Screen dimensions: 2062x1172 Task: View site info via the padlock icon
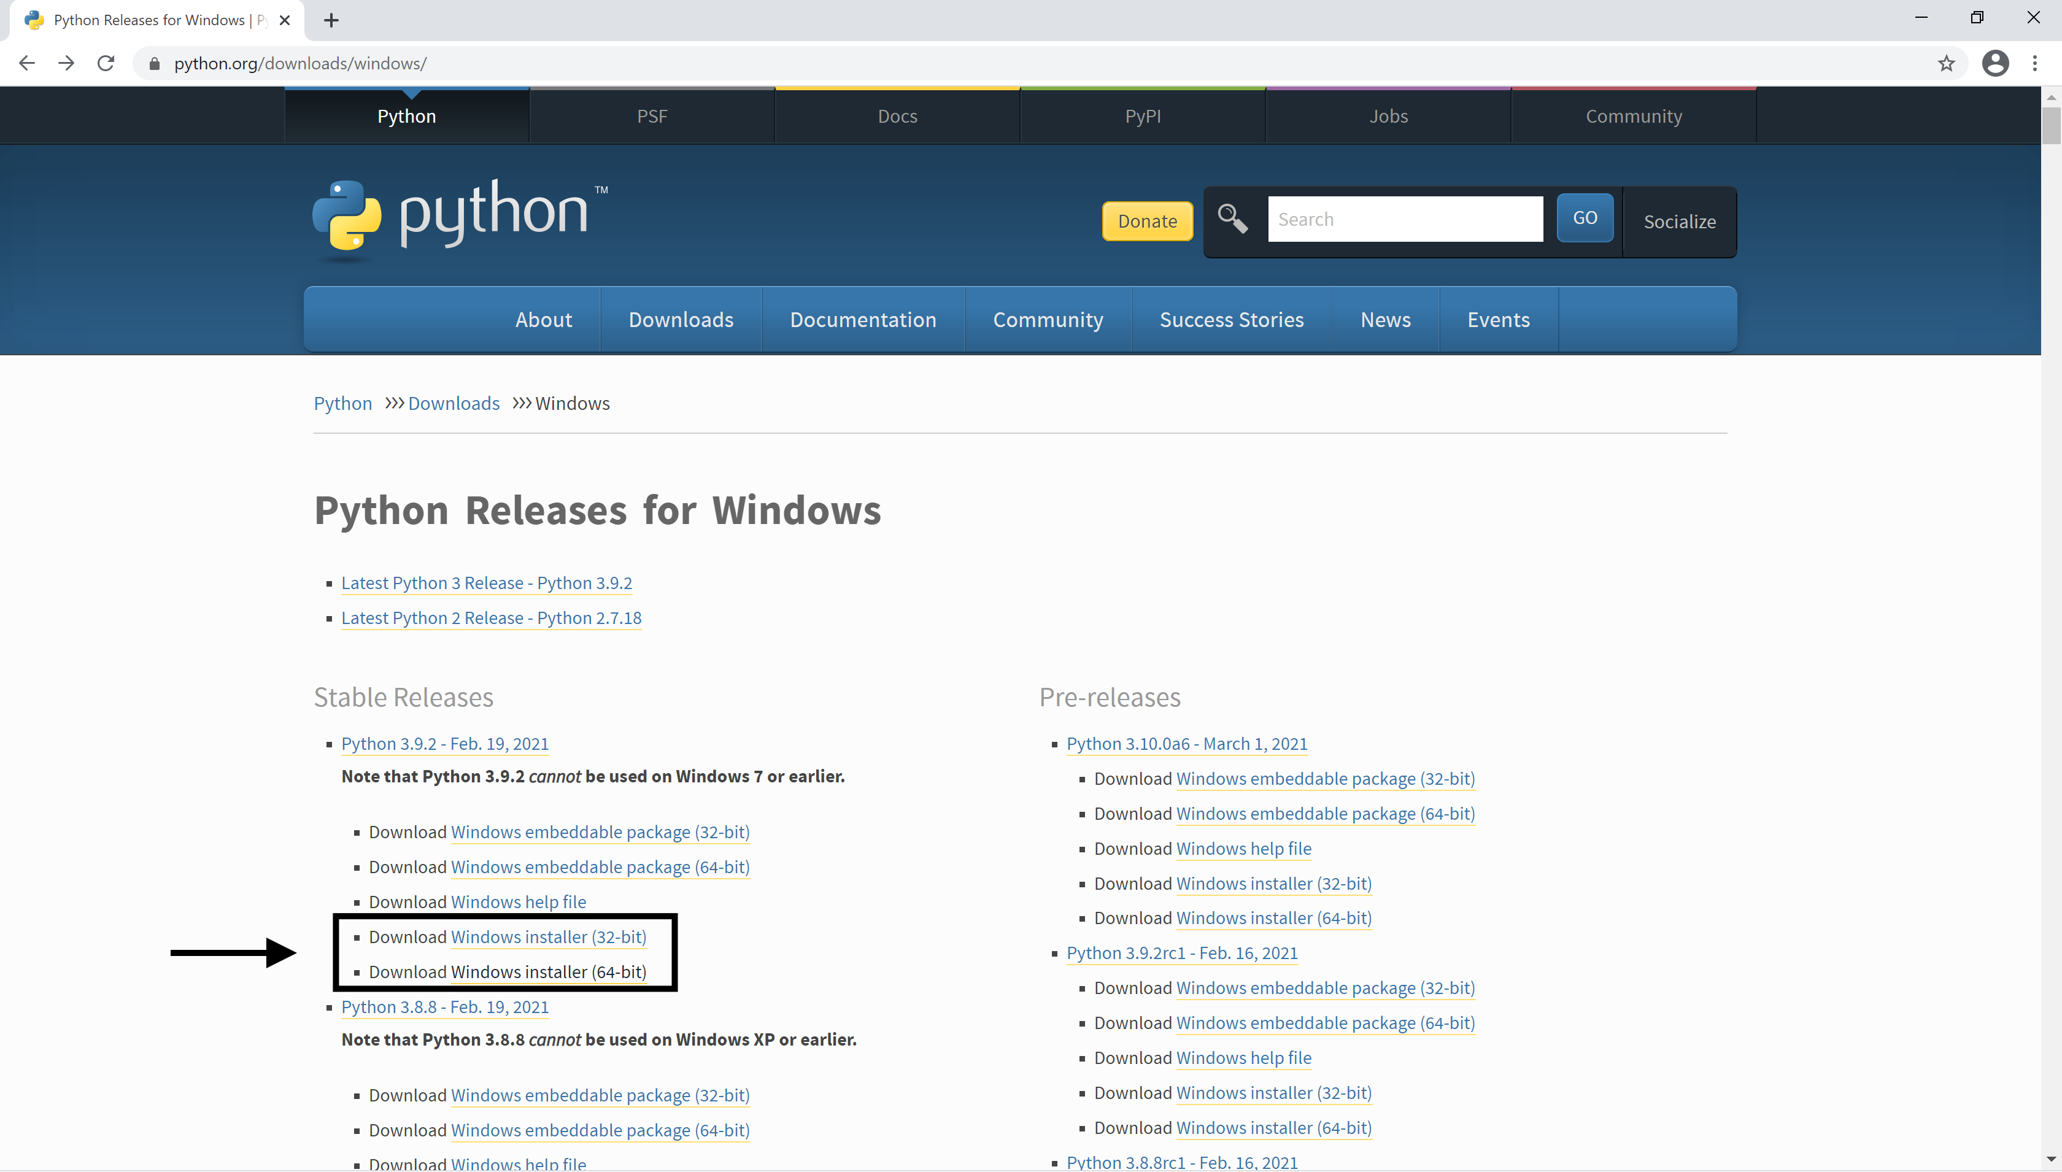(x=155, y=63)
